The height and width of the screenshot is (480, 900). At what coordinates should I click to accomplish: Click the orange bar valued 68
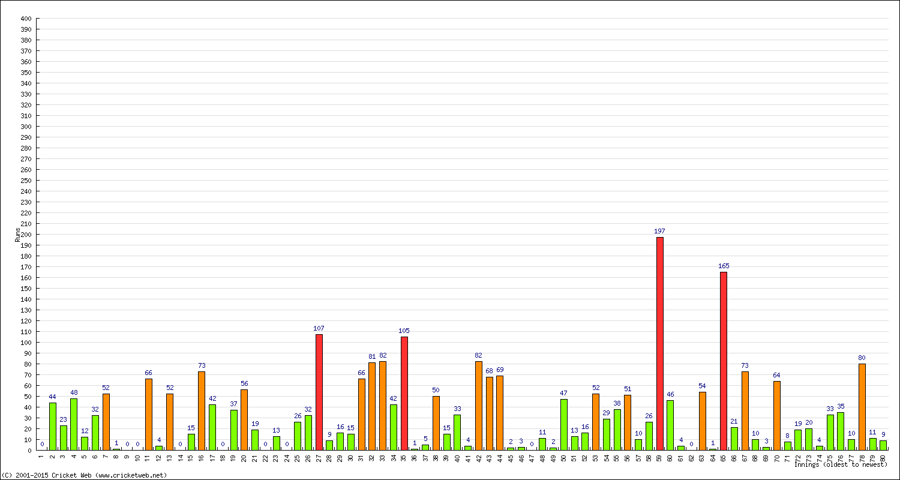490,413
